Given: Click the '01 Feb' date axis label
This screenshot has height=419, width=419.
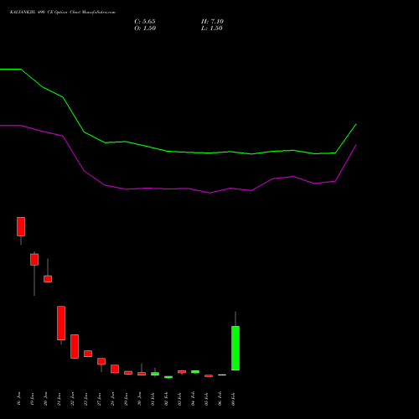Looking at the screenshot, I should coord(153,399).
